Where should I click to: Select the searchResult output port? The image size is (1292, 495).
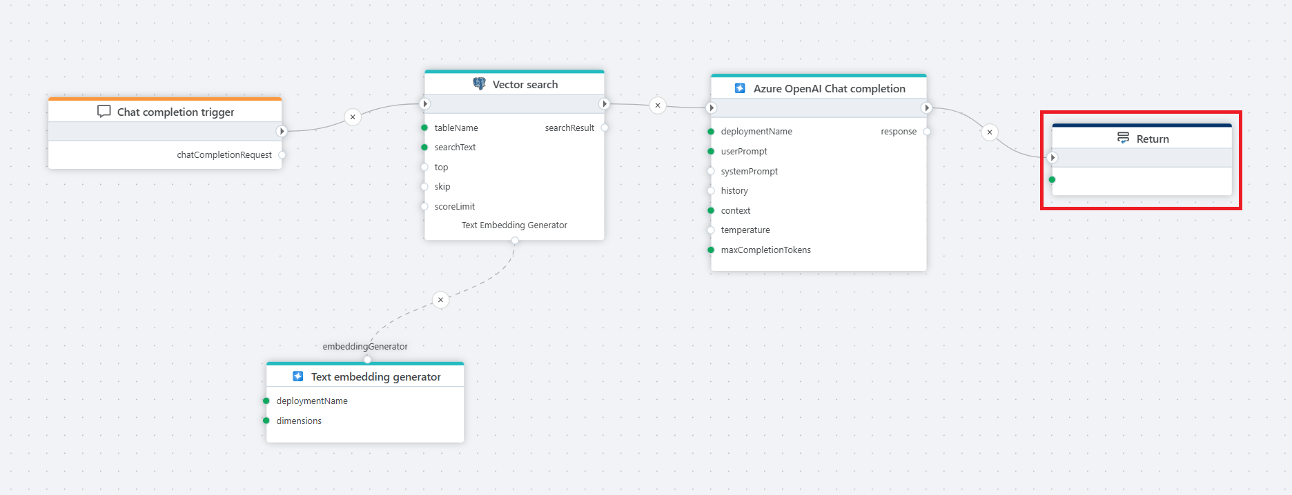[x=605, y=128]
